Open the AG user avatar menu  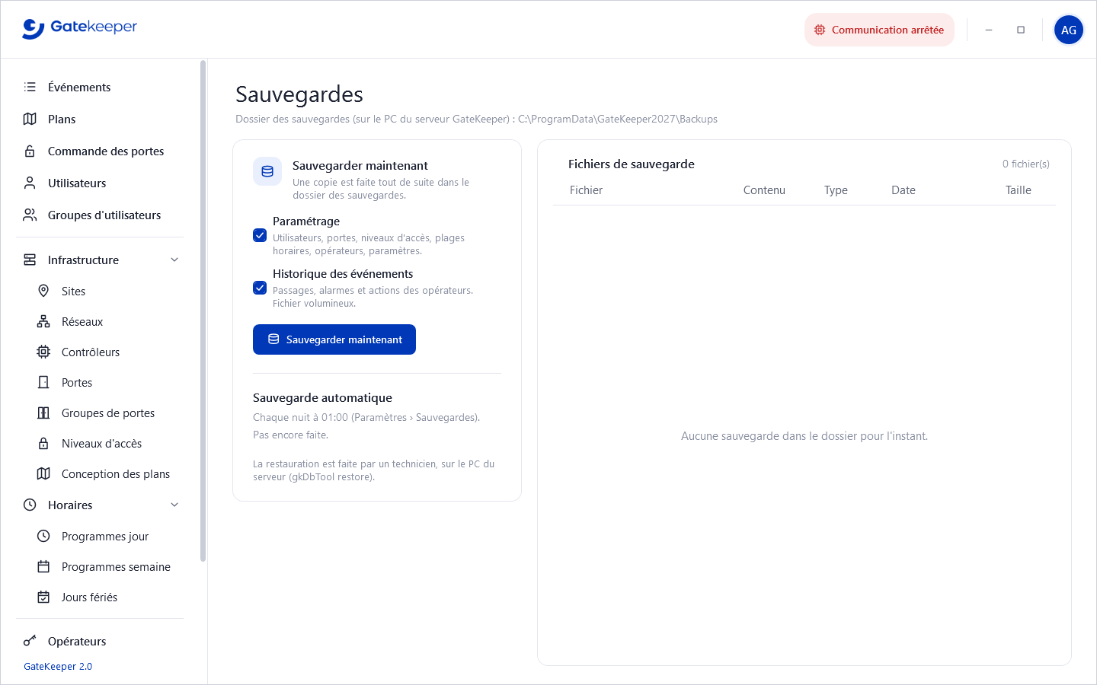click(1069, 30)
